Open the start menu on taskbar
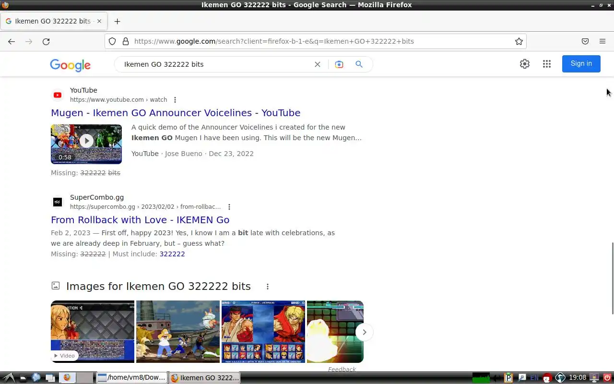 (8, 378)
